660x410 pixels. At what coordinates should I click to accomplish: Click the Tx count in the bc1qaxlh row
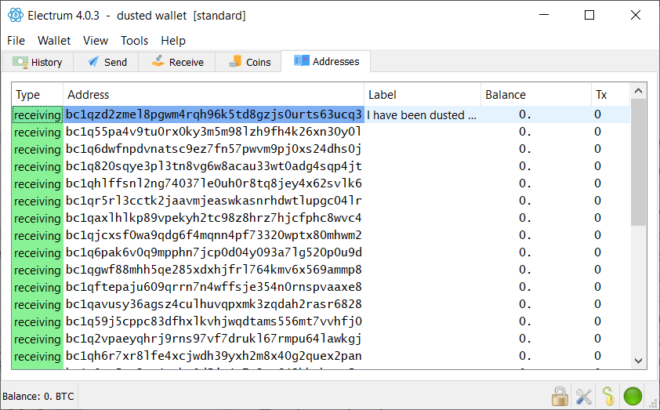click(x=598, y=218)
